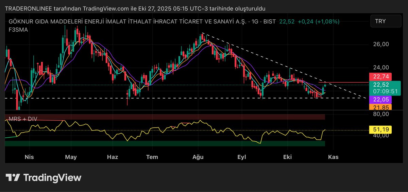Click the 40,00 indicator axis label
This screenshot has width=408, height=192.
pos(380,136)
